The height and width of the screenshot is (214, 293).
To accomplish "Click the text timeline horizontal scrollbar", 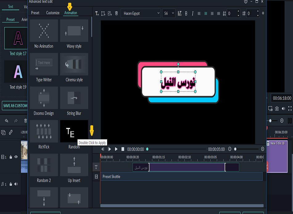I will pyautogui.click(x=182, y=206).
